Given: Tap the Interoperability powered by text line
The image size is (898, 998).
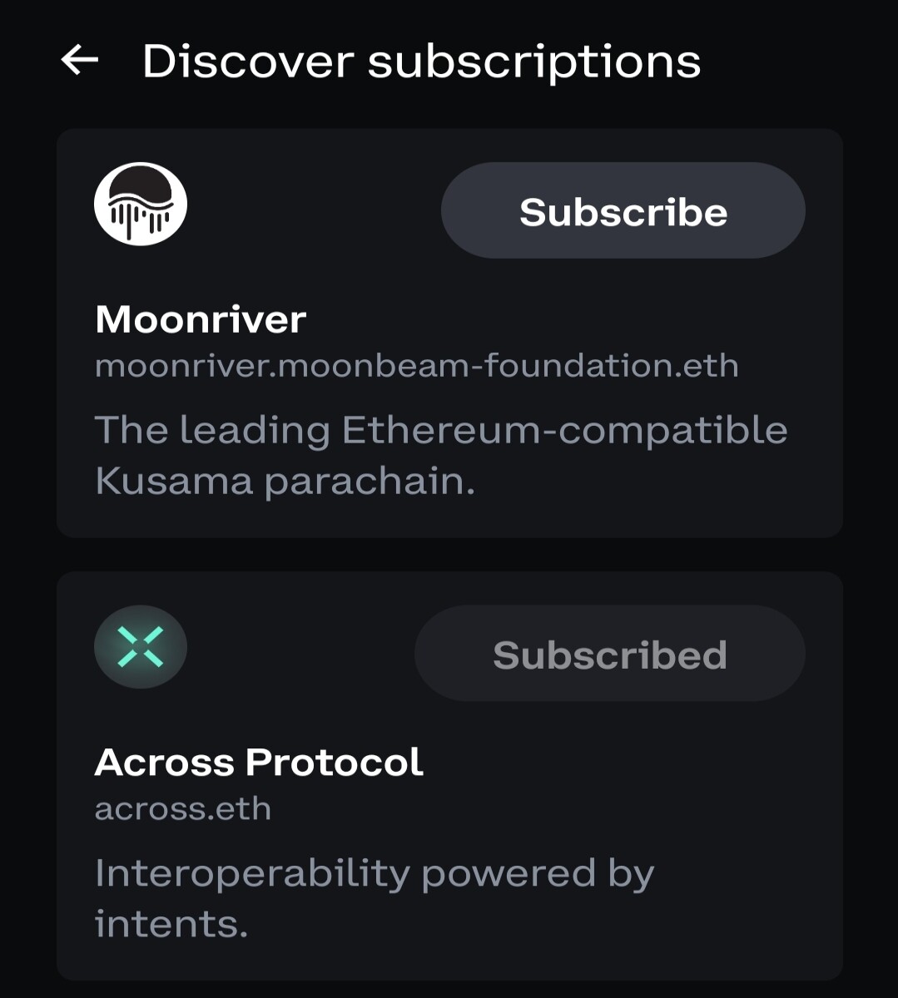Looking at the screenshot, I should pos(375,874).
